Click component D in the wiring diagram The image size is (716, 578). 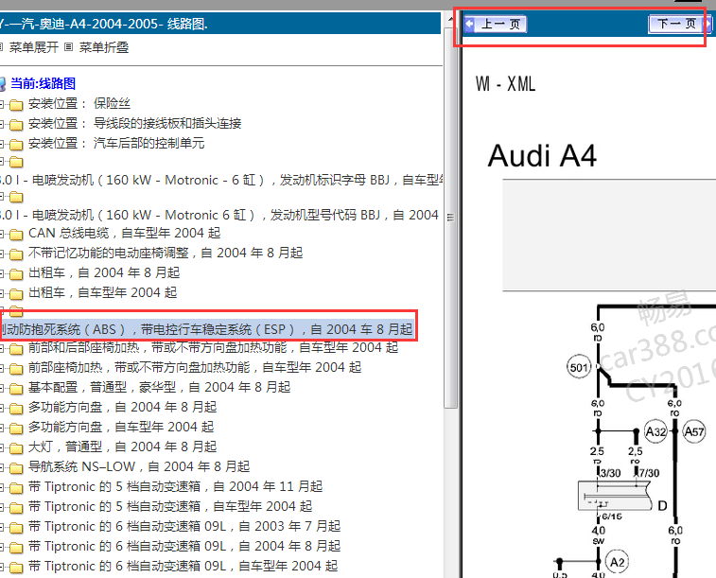pos(615,496)
